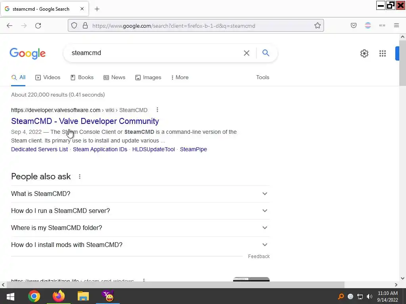
Task: Bookmark this page with the star icon
Action: (318, 26)
